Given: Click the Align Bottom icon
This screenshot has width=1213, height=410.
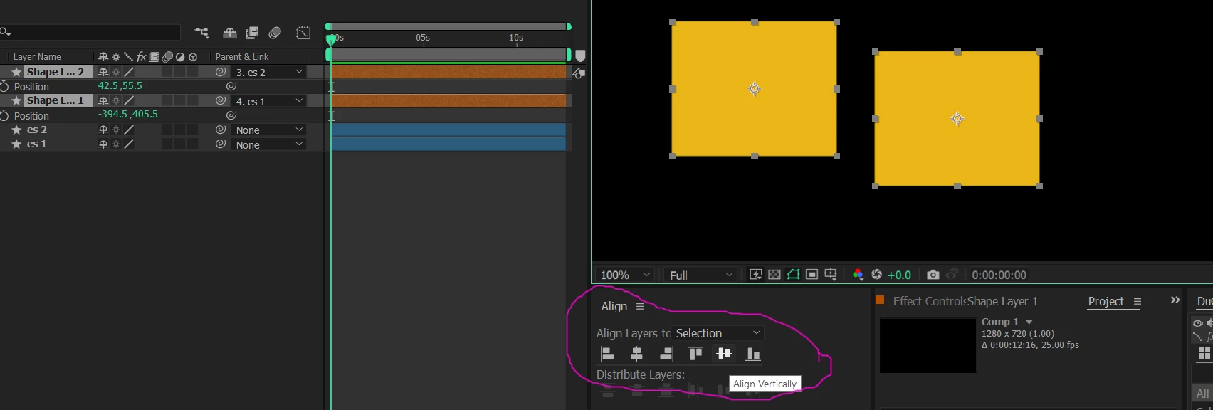Looking at the screenshot, I should pyautogui.click(x=753, y=354).
